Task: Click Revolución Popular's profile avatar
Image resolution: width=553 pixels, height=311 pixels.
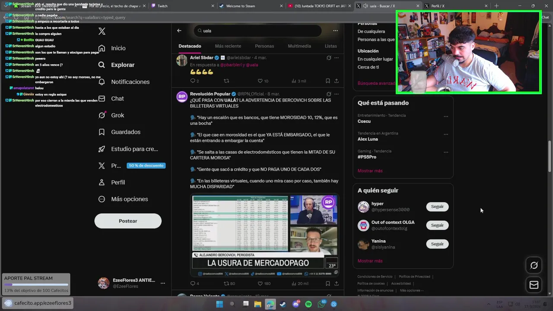Action: tap(182, 97)
